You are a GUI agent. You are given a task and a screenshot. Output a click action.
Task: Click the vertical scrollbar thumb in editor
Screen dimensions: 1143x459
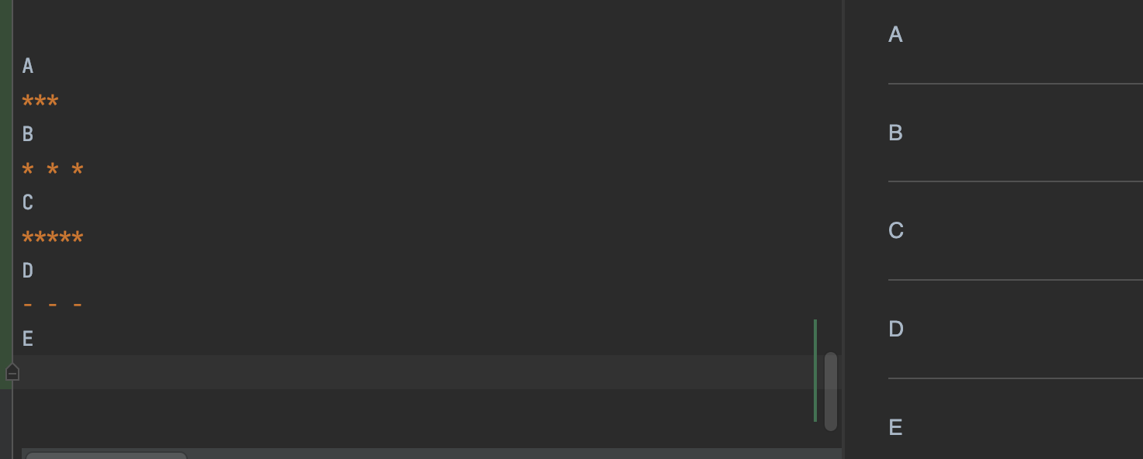pyautogui.click(x=831, y=392)
